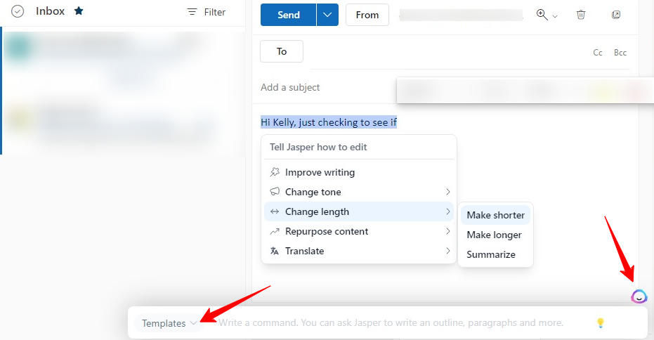The height and width of the screenshot is (340, 654).
Task: Expand Change length chevron arrow
Action: (x=448, y=211)
